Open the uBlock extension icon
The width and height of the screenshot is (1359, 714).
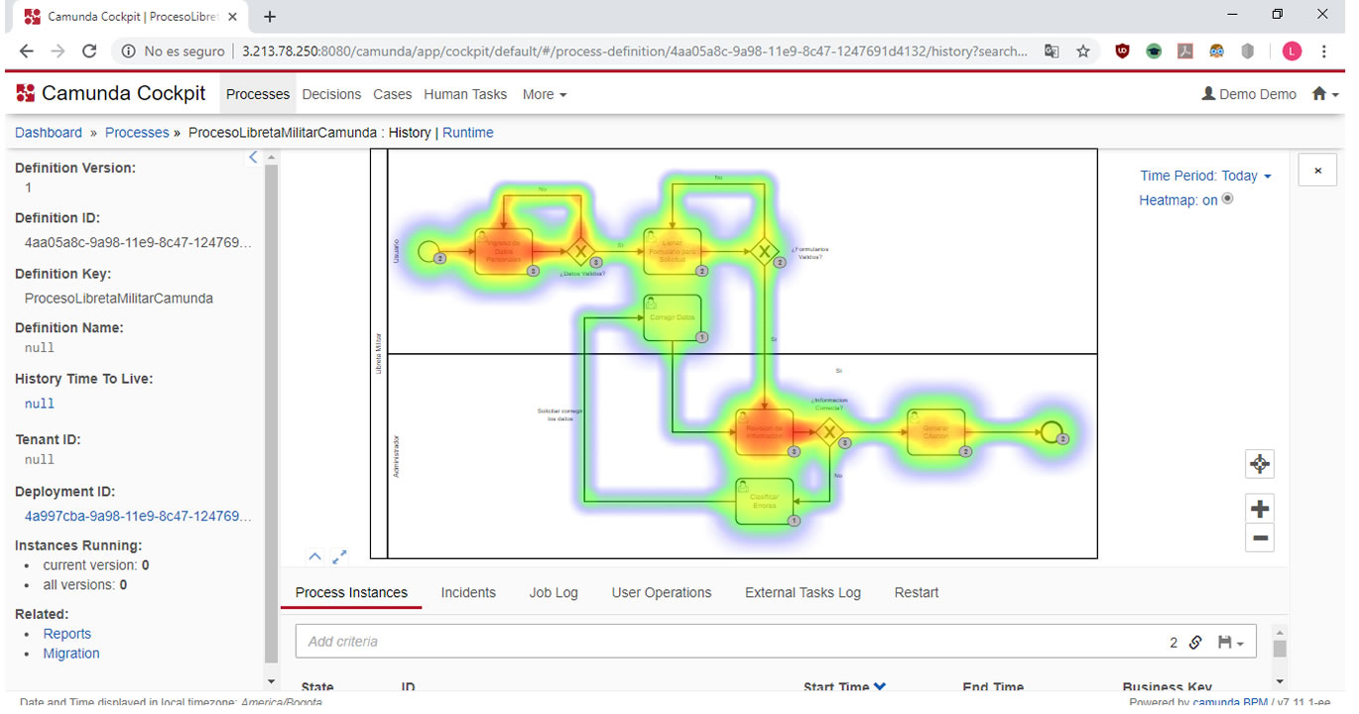(x=1122, y=51)
